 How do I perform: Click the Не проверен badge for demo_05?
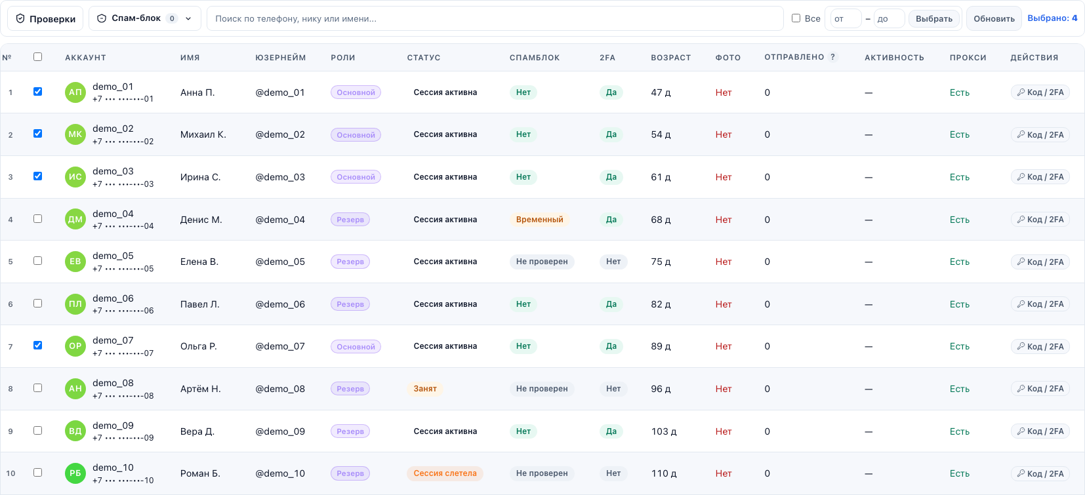[x=542, y=262]
